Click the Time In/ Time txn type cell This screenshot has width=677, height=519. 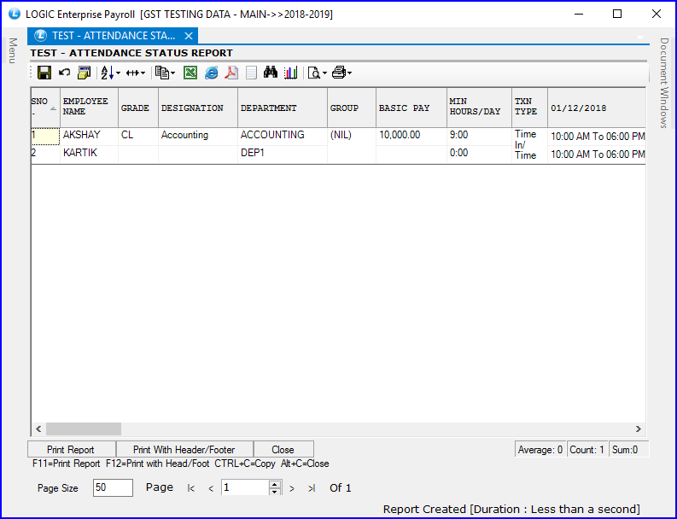tap(530, 145)
